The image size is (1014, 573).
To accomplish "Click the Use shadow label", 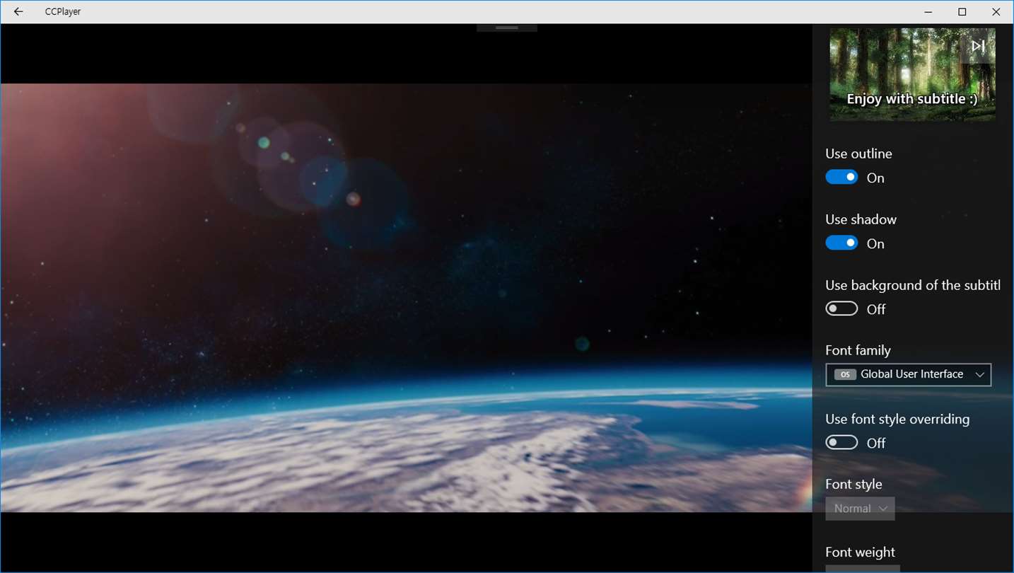I will pos(861,219).
